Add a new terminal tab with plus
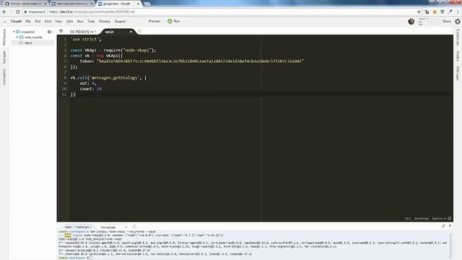Image resolution: width=462 pixels, height=260 pixels. point(134,227)
